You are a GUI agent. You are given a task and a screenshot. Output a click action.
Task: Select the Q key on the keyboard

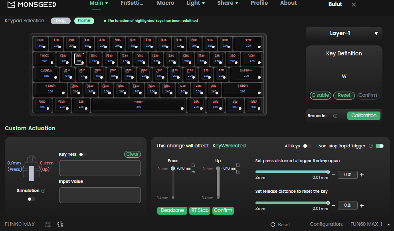click(x=64, y=59)
